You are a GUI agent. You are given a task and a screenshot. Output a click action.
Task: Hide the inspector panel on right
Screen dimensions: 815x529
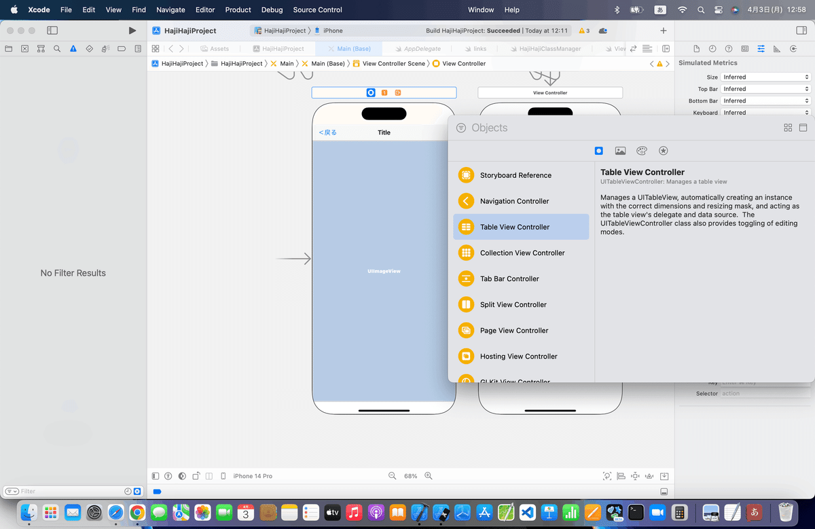[801, 31]
